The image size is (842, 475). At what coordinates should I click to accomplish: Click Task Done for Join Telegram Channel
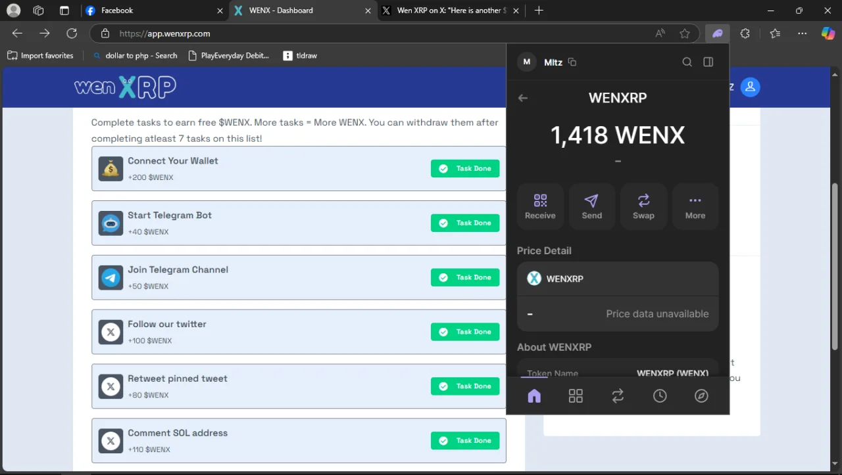coord(465,278)
